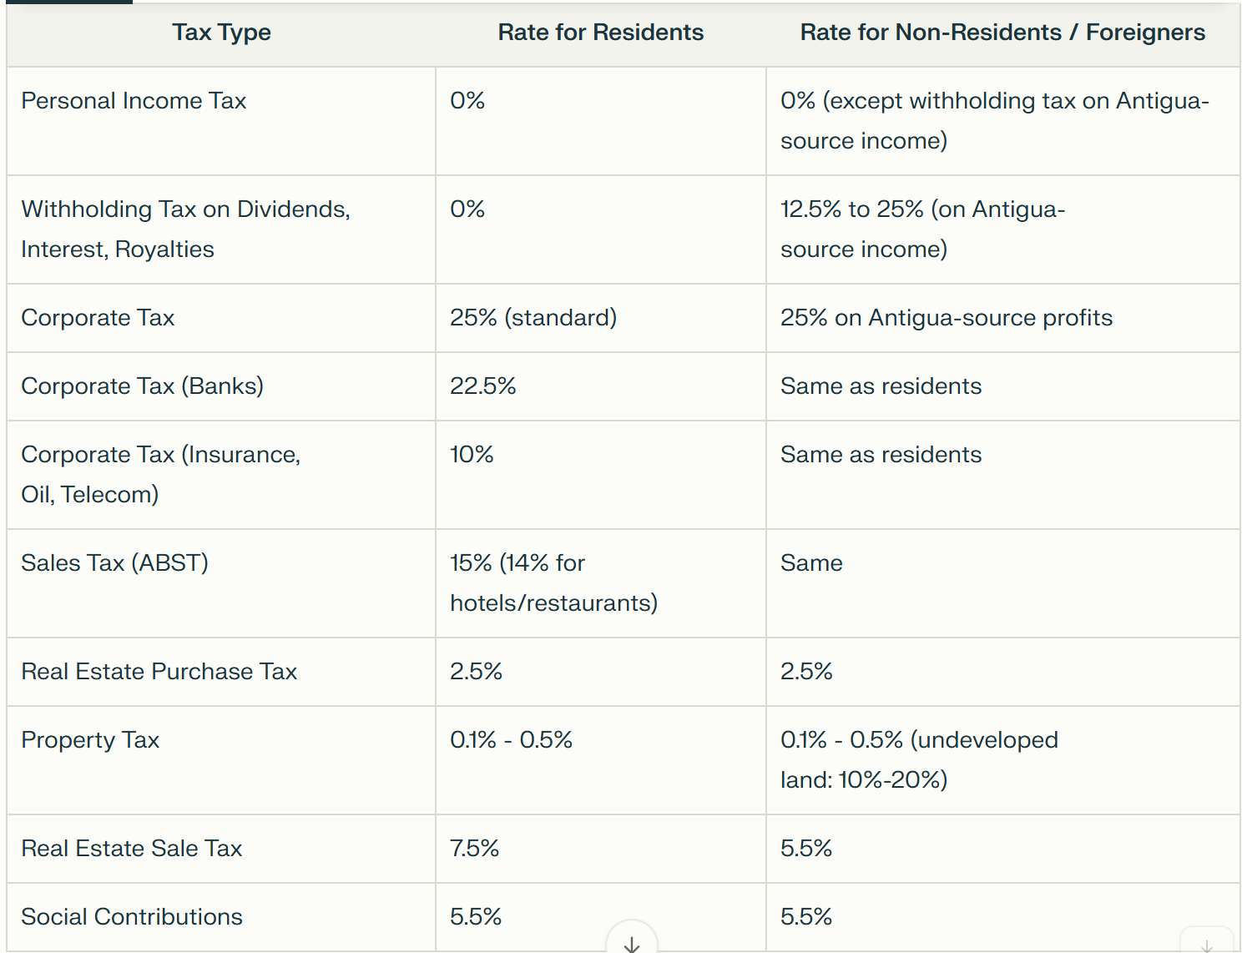The height and width of the screenshot is (953, 1242).
Task: Click resident '2.5%' in Purchase Tax row
Action: (476, 672)
